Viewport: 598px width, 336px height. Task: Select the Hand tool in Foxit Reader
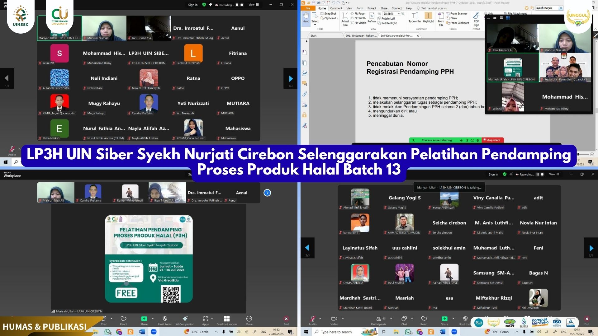pos(306,17)
